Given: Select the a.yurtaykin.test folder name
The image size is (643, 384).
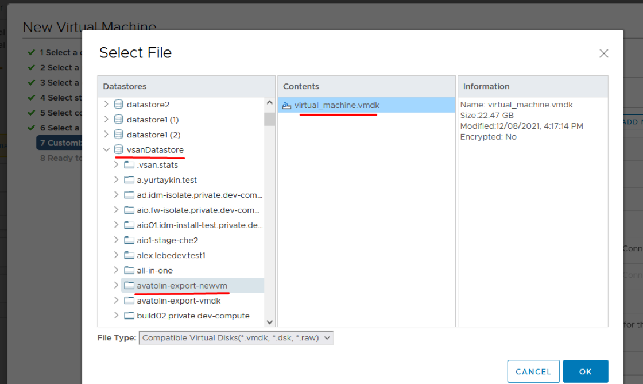Looking at the screenshot, I should point(167,180).
